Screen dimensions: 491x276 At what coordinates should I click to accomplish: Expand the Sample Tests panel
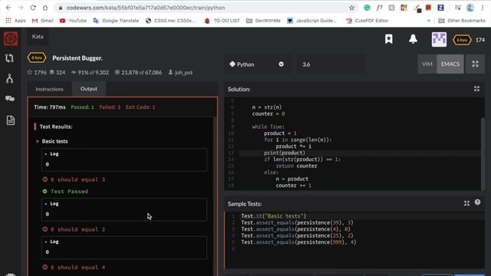[466, 203]
